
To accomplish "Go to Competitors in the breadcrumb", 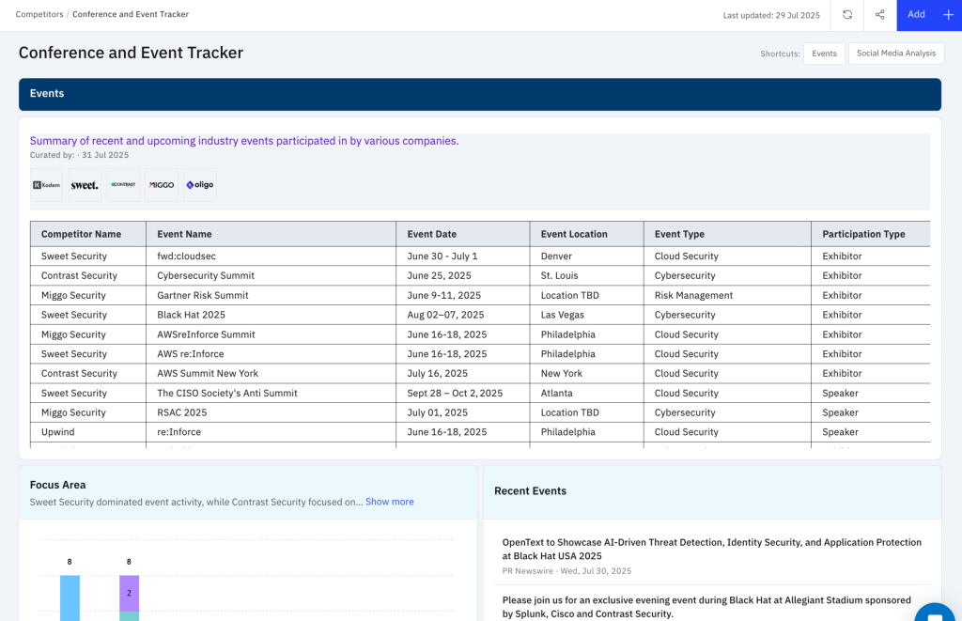I will (x=39, y=14).
